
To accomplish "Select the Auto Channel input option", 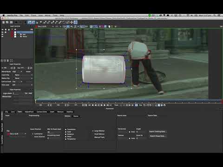I will 39,137.
